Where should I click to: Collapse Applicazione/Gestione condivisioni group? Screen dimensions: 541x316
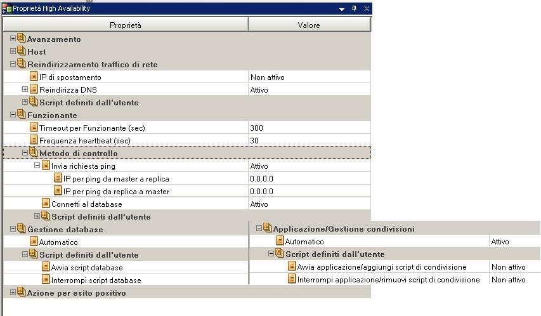point(259,228)
